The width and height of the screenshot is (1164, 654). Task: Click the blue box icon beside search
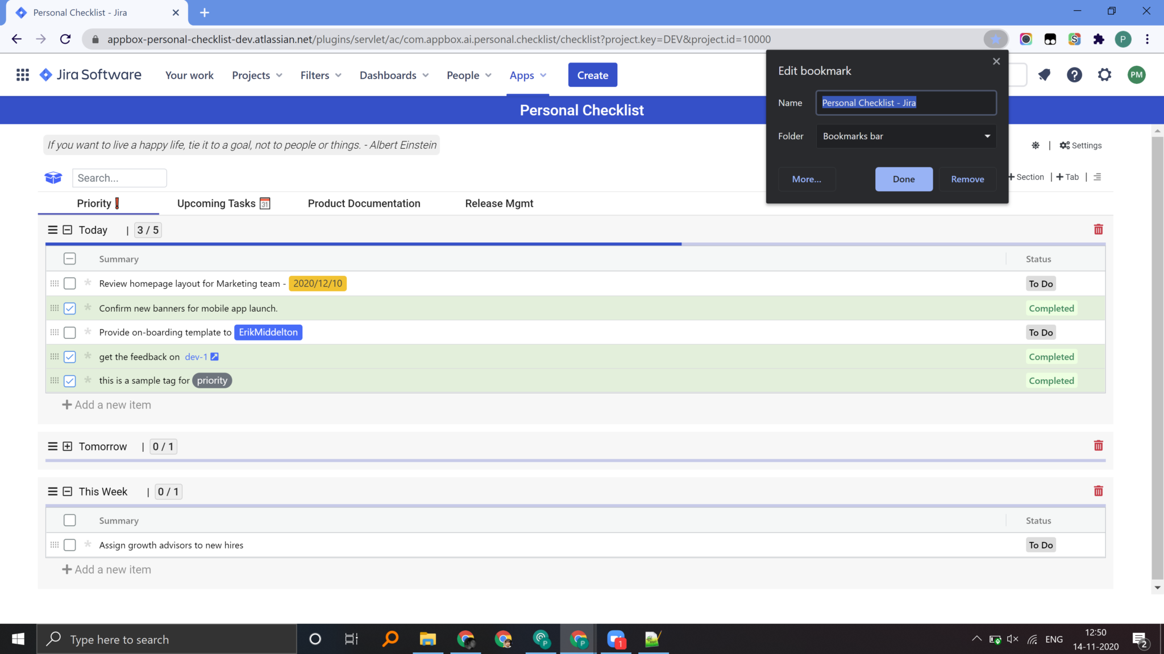tap(53, 178)
